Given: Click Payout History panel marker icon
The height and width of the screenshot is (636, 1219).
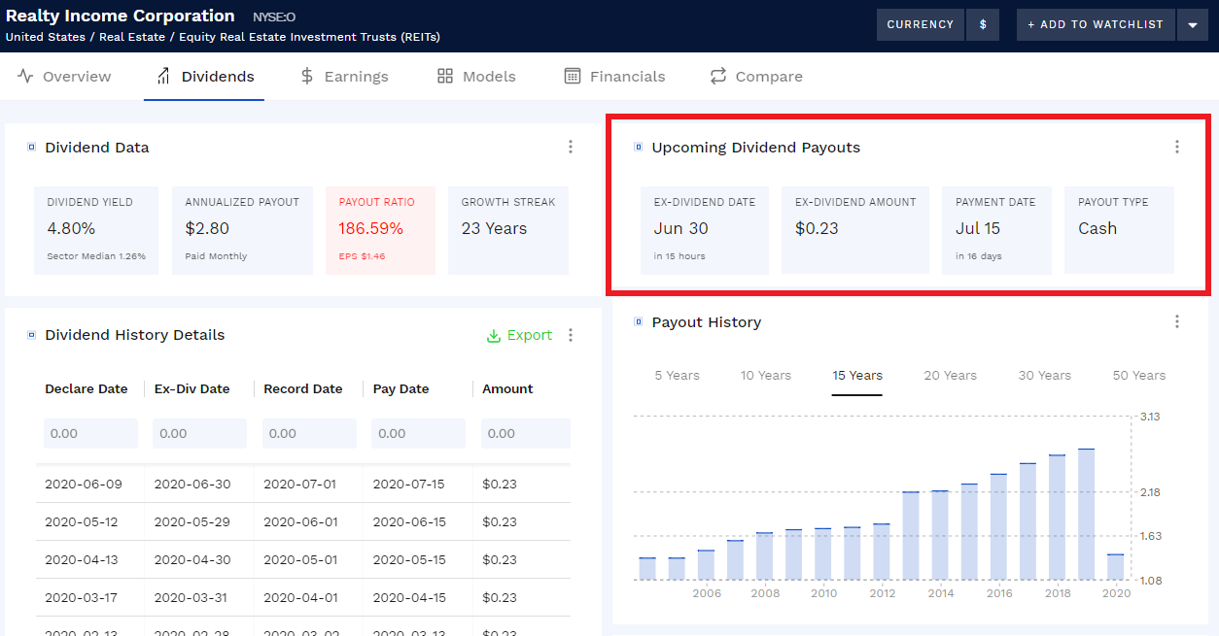Looking at the screenshot, I should coord(639,321).
